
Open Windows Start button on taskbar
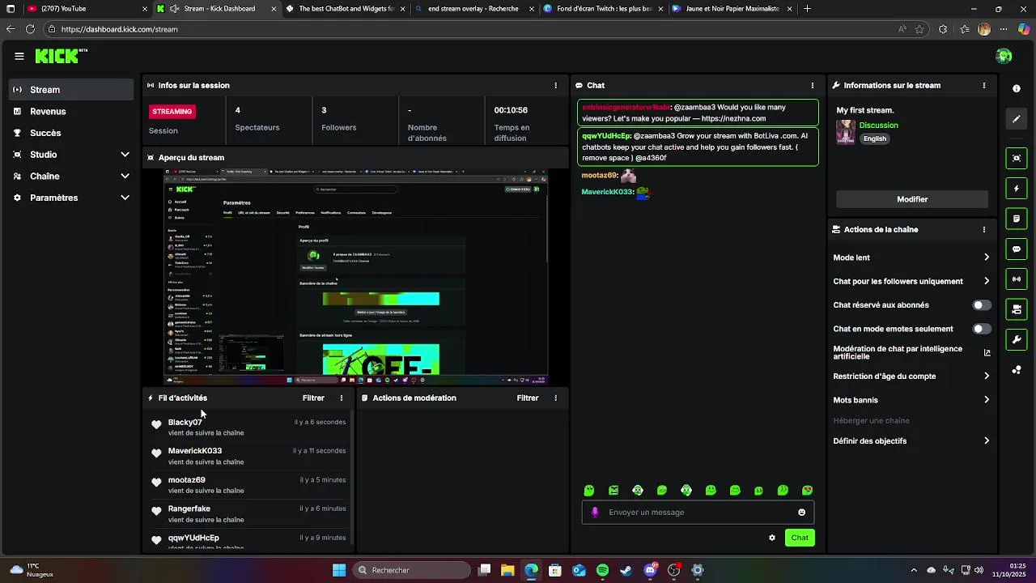(339, 570)
